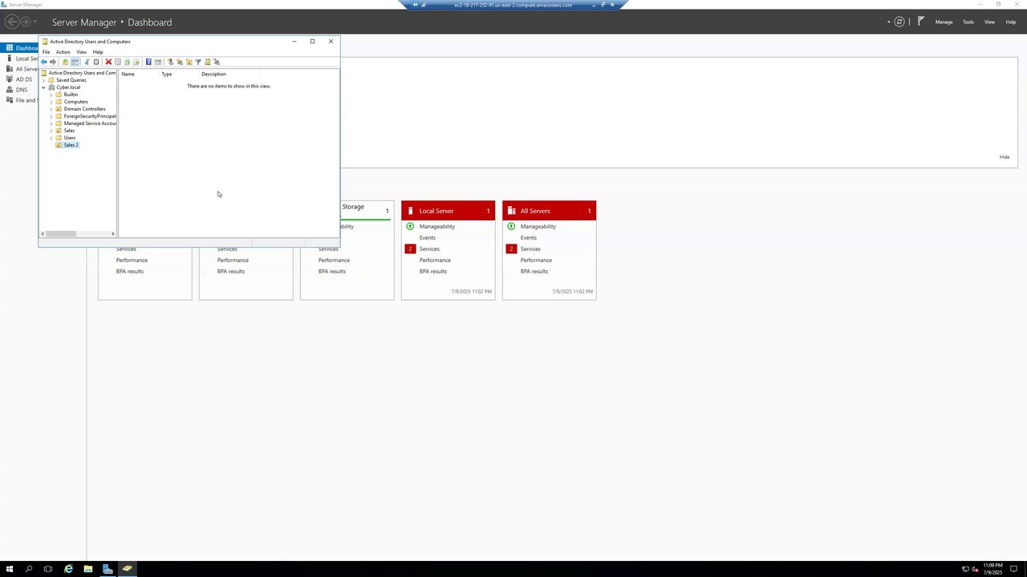Click the clipboard icon beside the scissors

point(96,62)
